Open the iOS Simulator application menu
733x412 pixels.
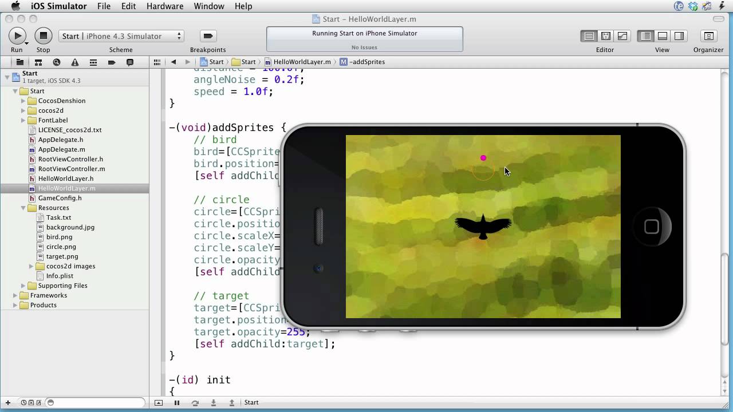59,6
